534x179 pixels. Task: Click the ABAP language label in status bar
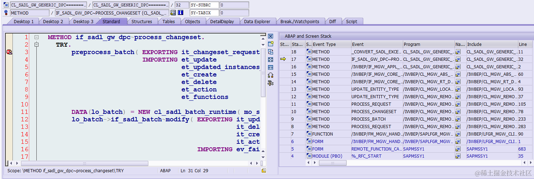click(x=165, y=171)
